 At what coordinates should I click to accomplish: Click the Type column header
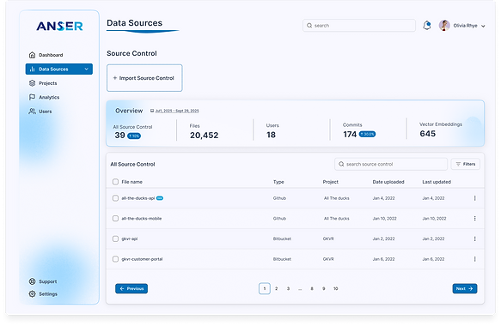coord(278,182)
